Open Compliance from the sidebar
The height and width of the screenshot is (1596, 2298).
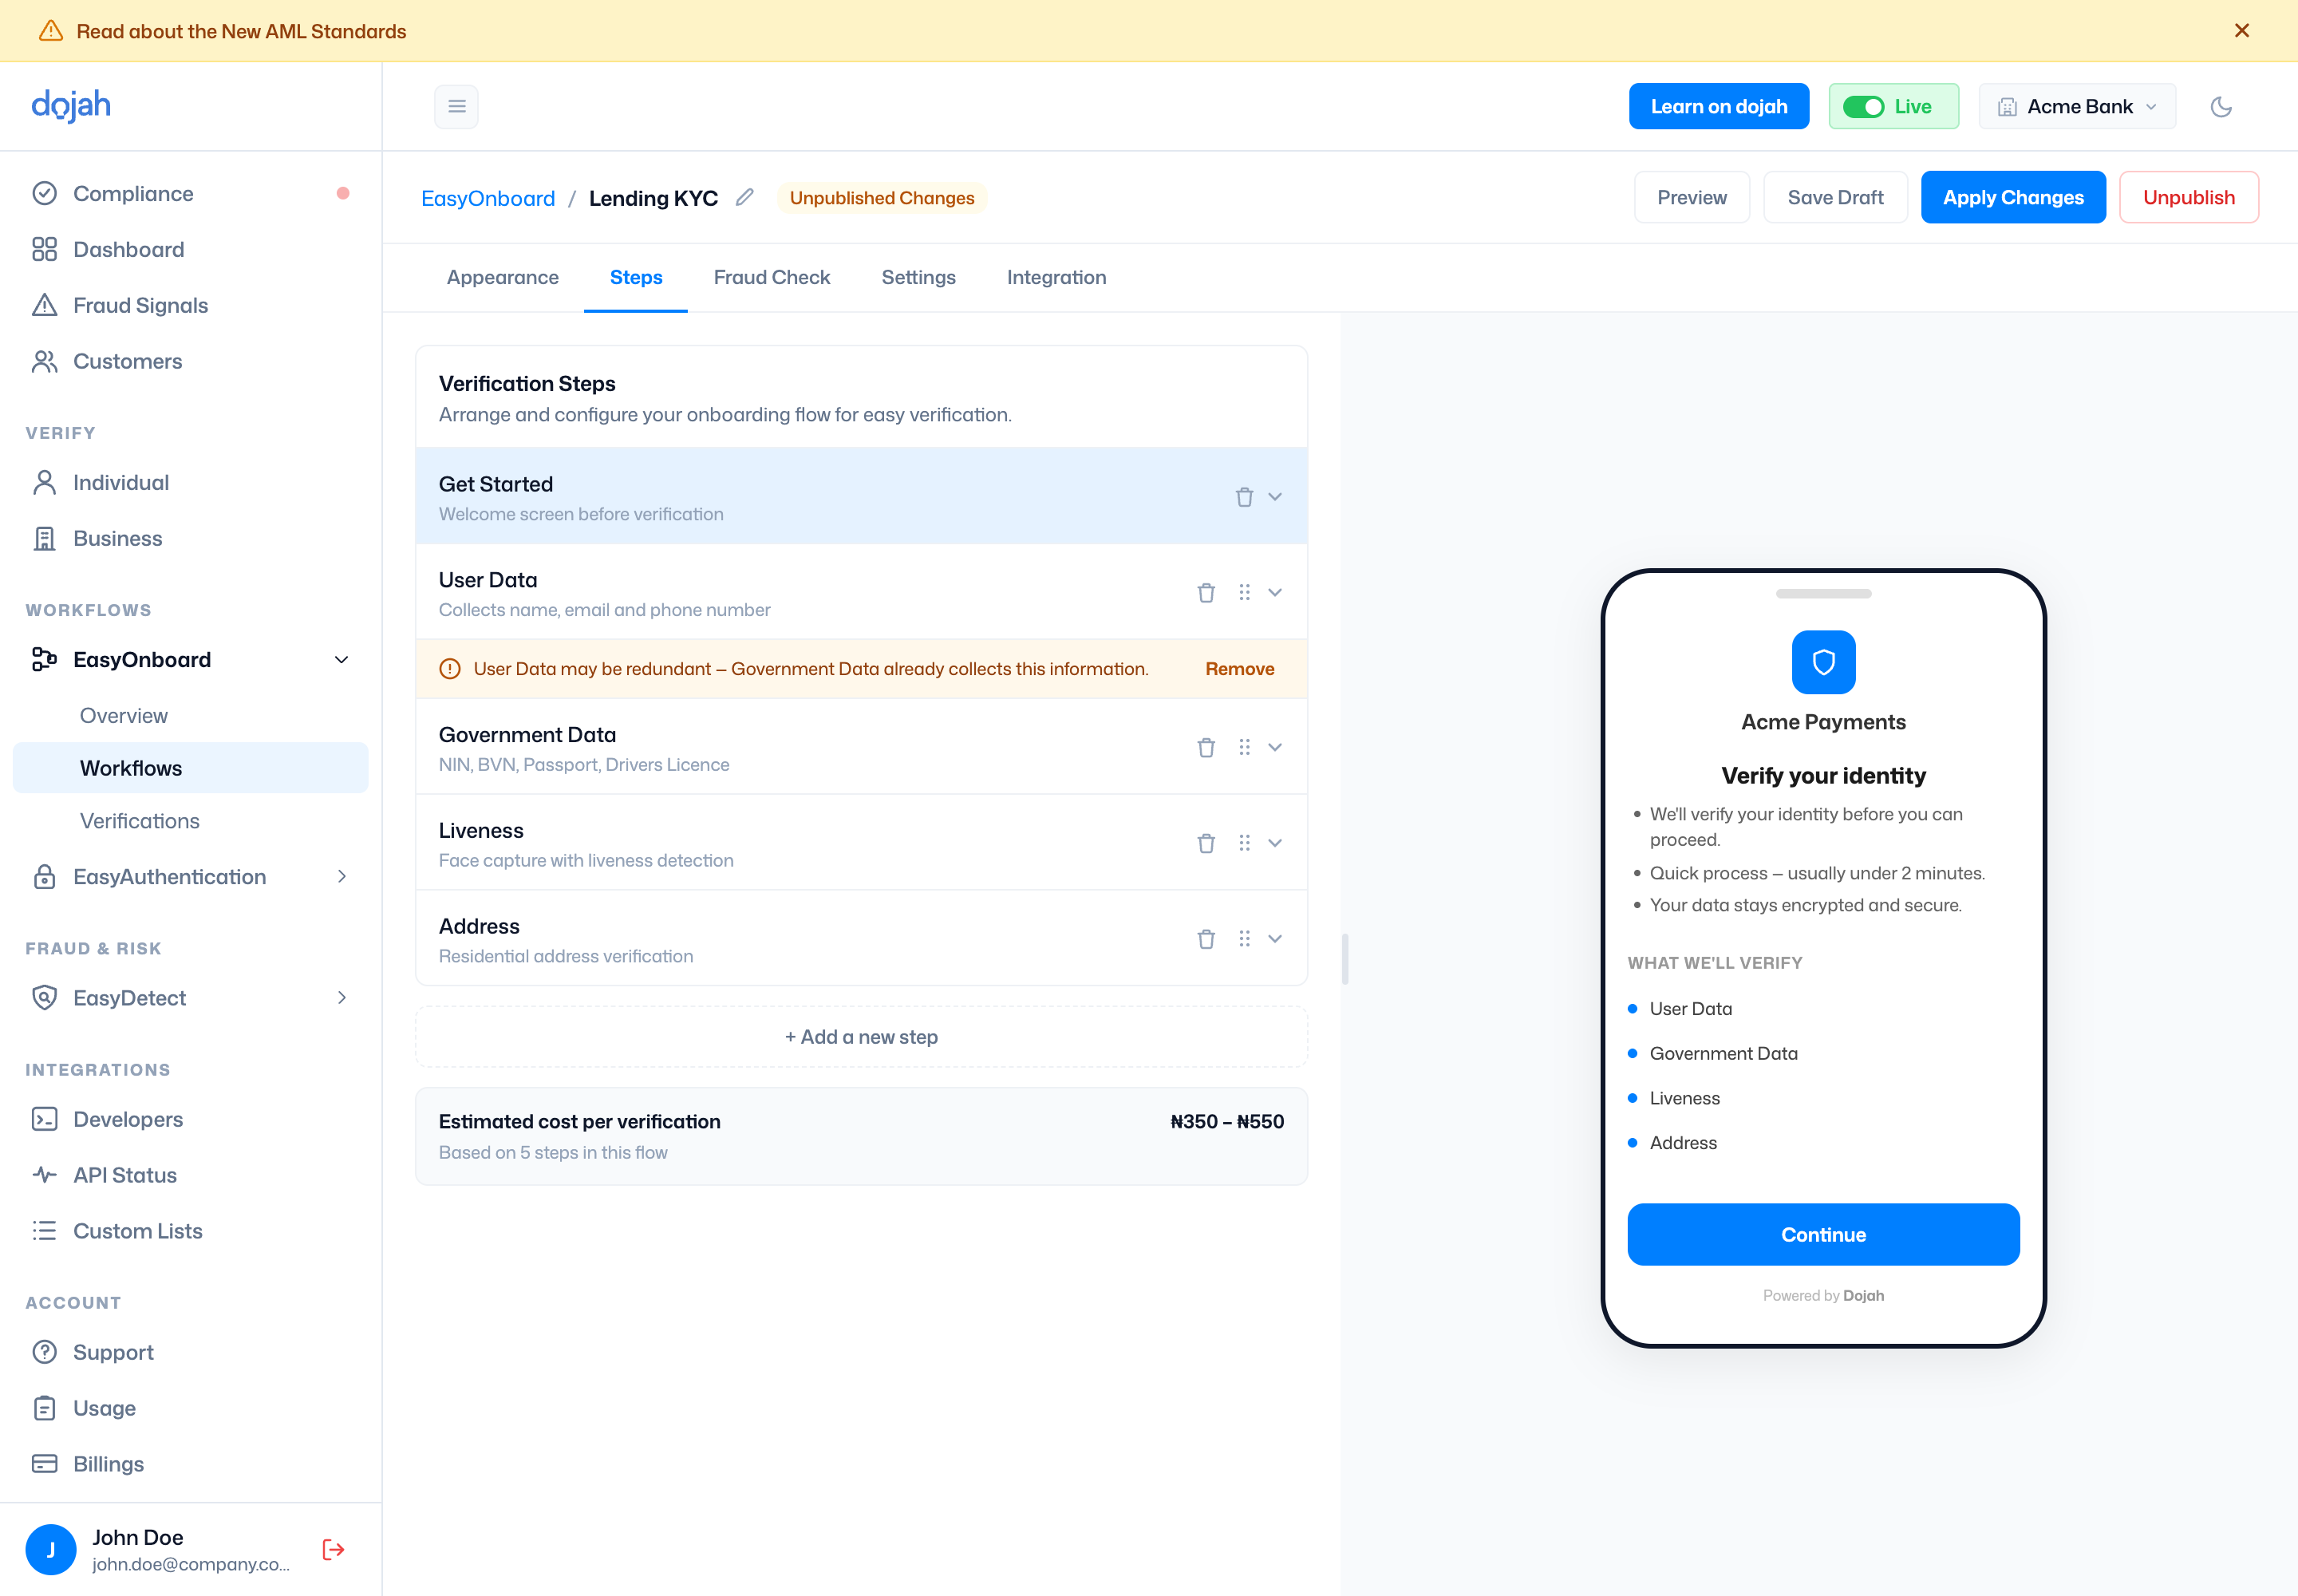[x=190, y=193]
